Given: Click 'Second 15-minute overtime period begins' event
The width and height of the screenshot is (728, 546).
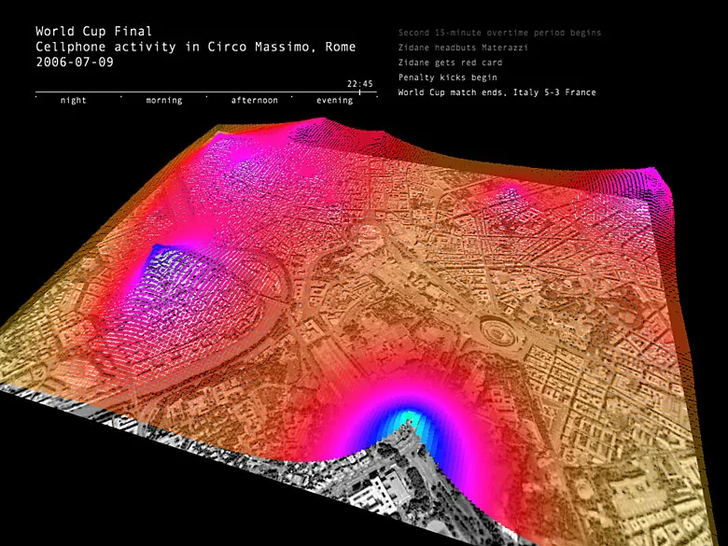Looking at the screenshot, I should pos(499,33).
